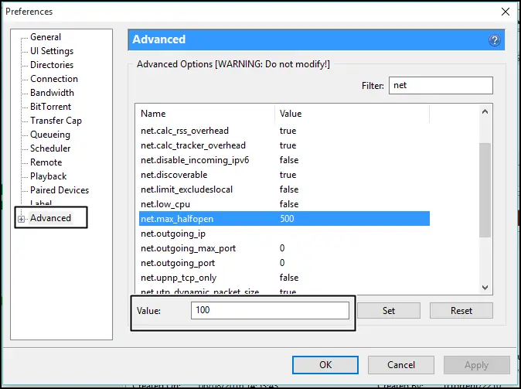Open the Bandwidth settings page
Screen dimensions: 521x389
(52, 93)
